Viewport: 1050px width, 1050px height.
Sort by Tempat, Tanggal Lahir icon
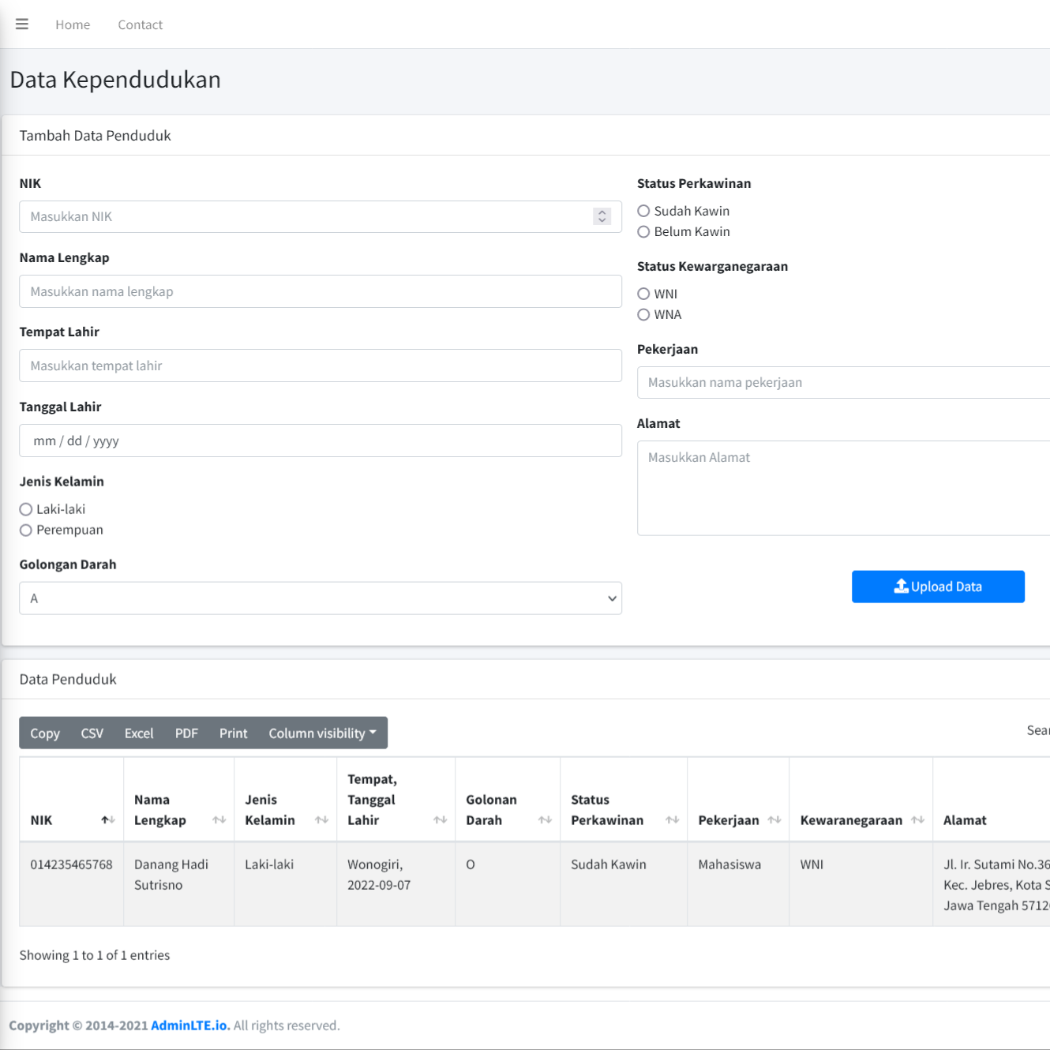tap(440, 820)
